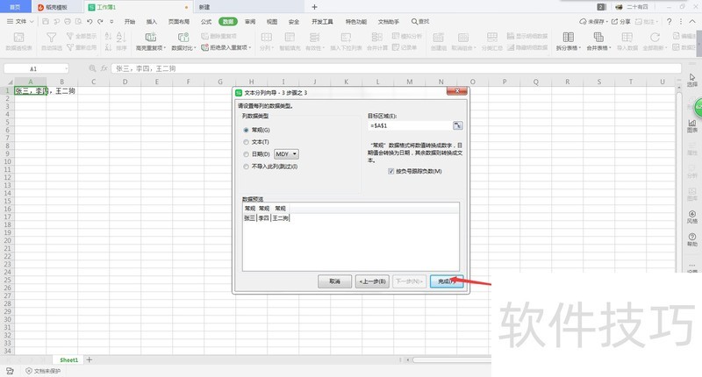Open the MDY date format dropdown
This screenshot has width=702, height=377.
click(286, 153)
